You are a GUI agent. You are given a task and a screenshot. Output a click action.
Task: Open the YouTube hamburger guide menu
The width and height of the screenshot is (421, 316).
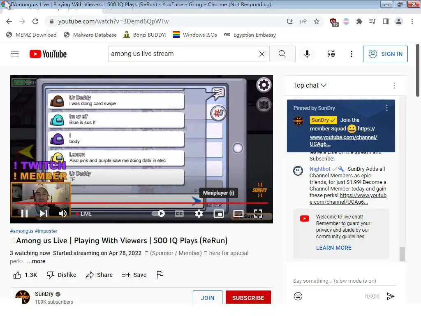(x=15, y=54)
